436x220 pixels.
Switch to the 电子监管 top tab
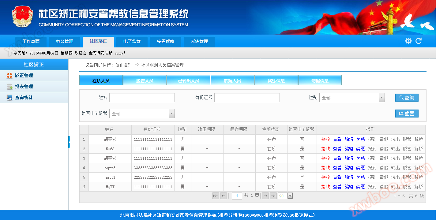132,42
